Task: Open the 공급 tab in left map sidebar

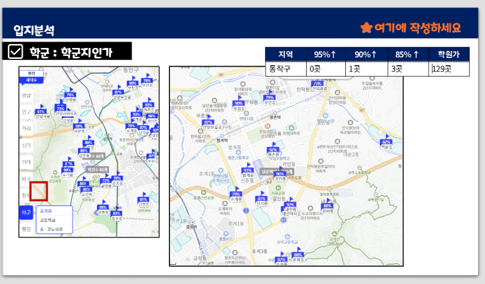Action: coord(26,95)
